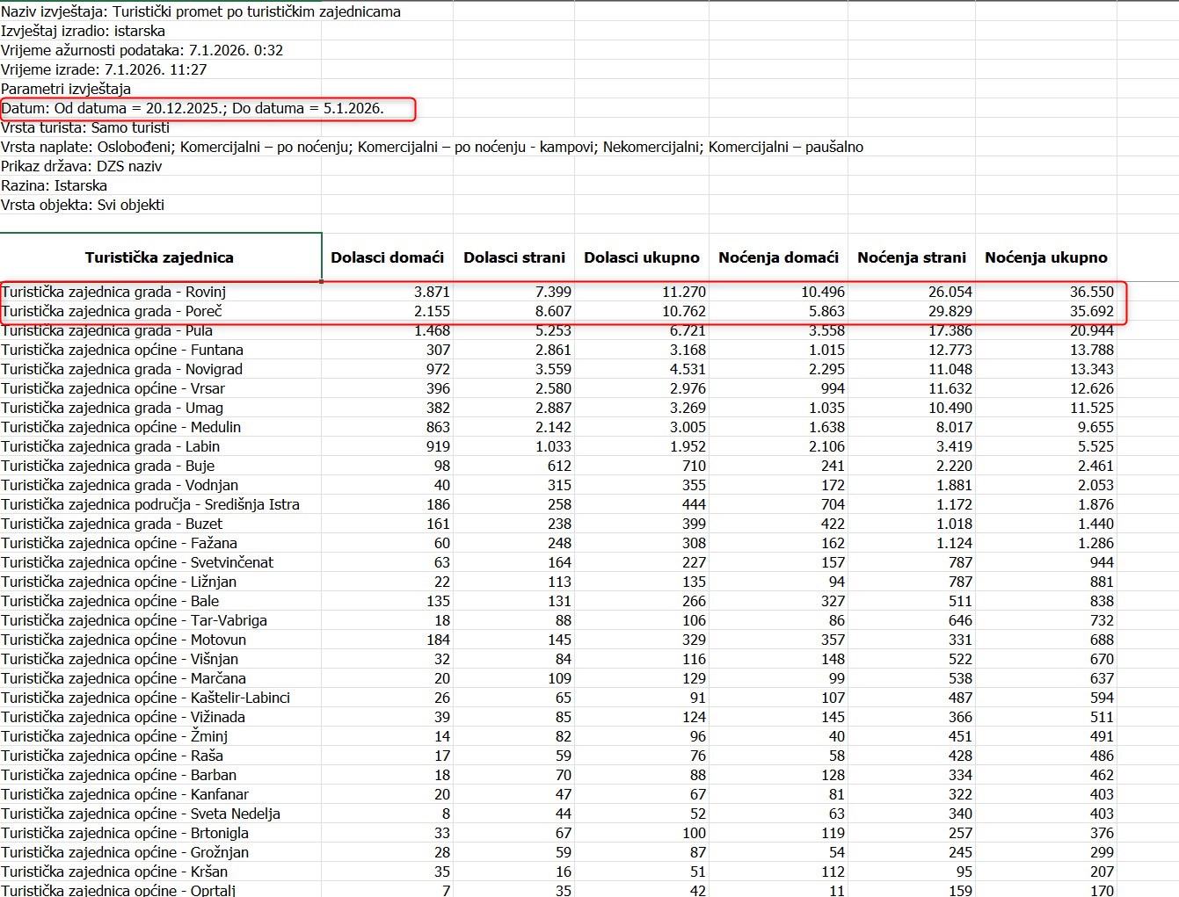Select the Medulin tourist board name cell
This screenshot has width=1179, height=897.
[121, 427]
